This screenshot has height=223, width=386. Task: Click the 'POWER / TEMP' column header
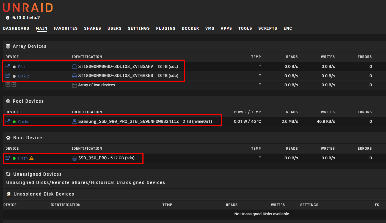(x=247, y=112)
